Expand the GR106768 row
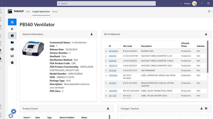This screenshot has height=119, width=213. point(106,51)
